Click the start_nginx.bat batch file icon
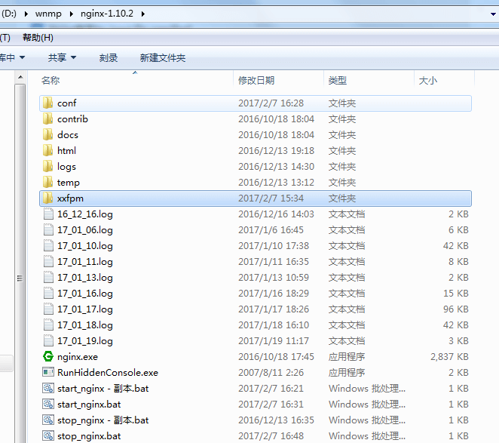499x443 pixels. (x=48, y=404)
